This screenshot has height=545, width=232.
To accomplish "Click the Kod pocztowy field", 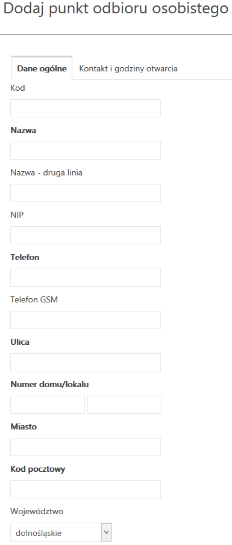I will click(86, 489).
